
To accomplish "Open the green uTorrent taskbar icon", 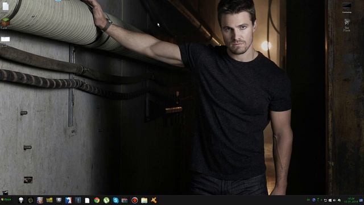I will [x=106, y=200].
